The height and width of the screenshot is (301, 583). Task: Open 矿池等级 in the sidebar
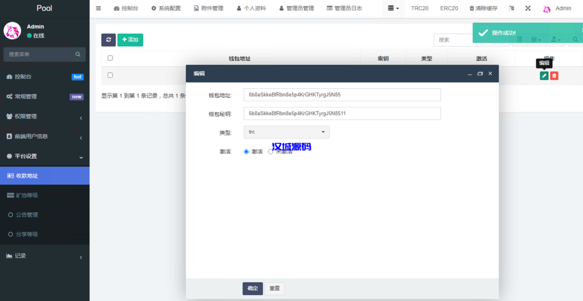44,195
